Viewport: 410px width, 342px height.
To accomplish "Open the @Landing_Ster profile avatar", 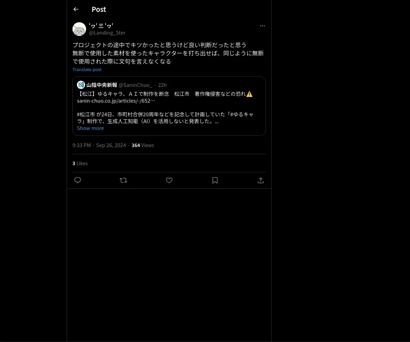I will [x=79, y=29].
